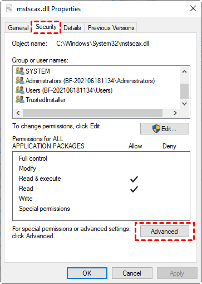Switch to the General tab
Screen dimensions: 202x284
tap(18, 28)
